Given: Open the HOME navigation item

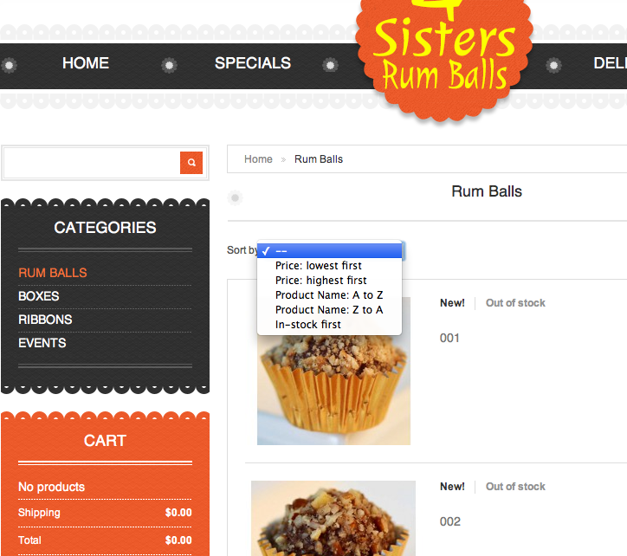Looking at the screenshot, I should click(86, 63).
